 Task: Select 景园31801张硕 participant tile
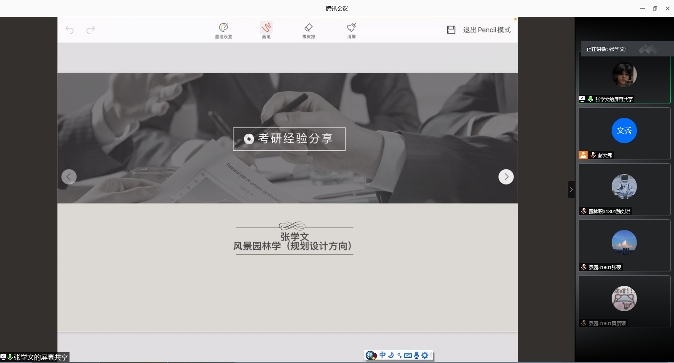click(624, 245)
